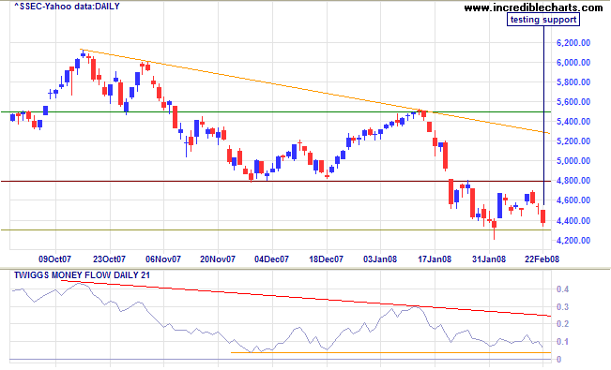Viewport: 611px width, 370px height.
Task: Click the 0.4 money flow axis value
Action: [x=563, y=289]
